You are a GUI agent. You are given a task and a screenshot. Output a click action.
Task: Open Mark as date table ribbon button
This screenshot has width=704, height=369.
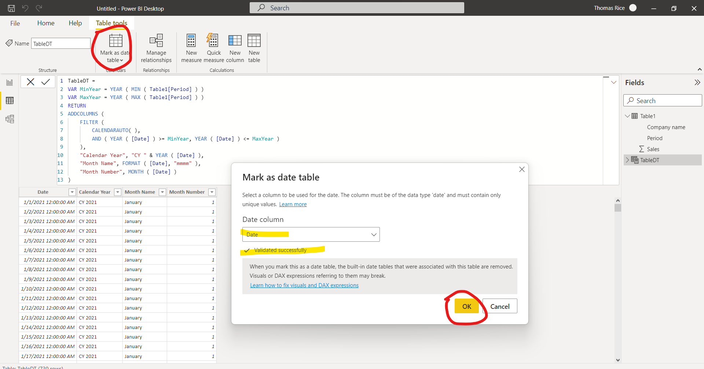click(x=115, y=48)
